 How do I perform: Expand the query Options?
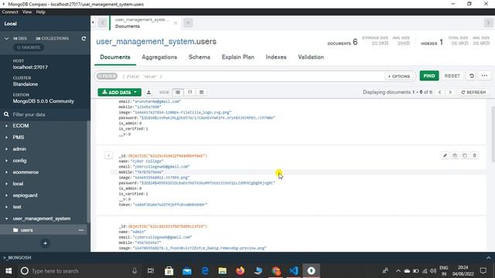399,76
